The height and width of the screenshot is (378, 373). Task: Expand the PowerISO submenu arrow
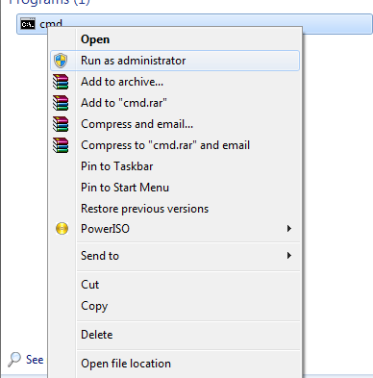click(289, 229)
